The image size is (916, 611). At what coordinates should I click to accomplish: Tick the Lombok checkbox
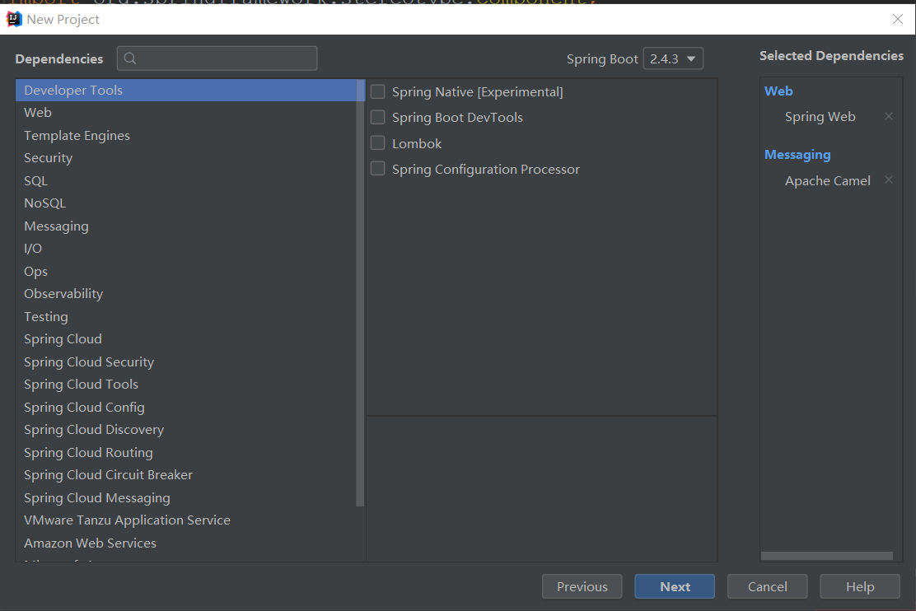pos(378,143)
